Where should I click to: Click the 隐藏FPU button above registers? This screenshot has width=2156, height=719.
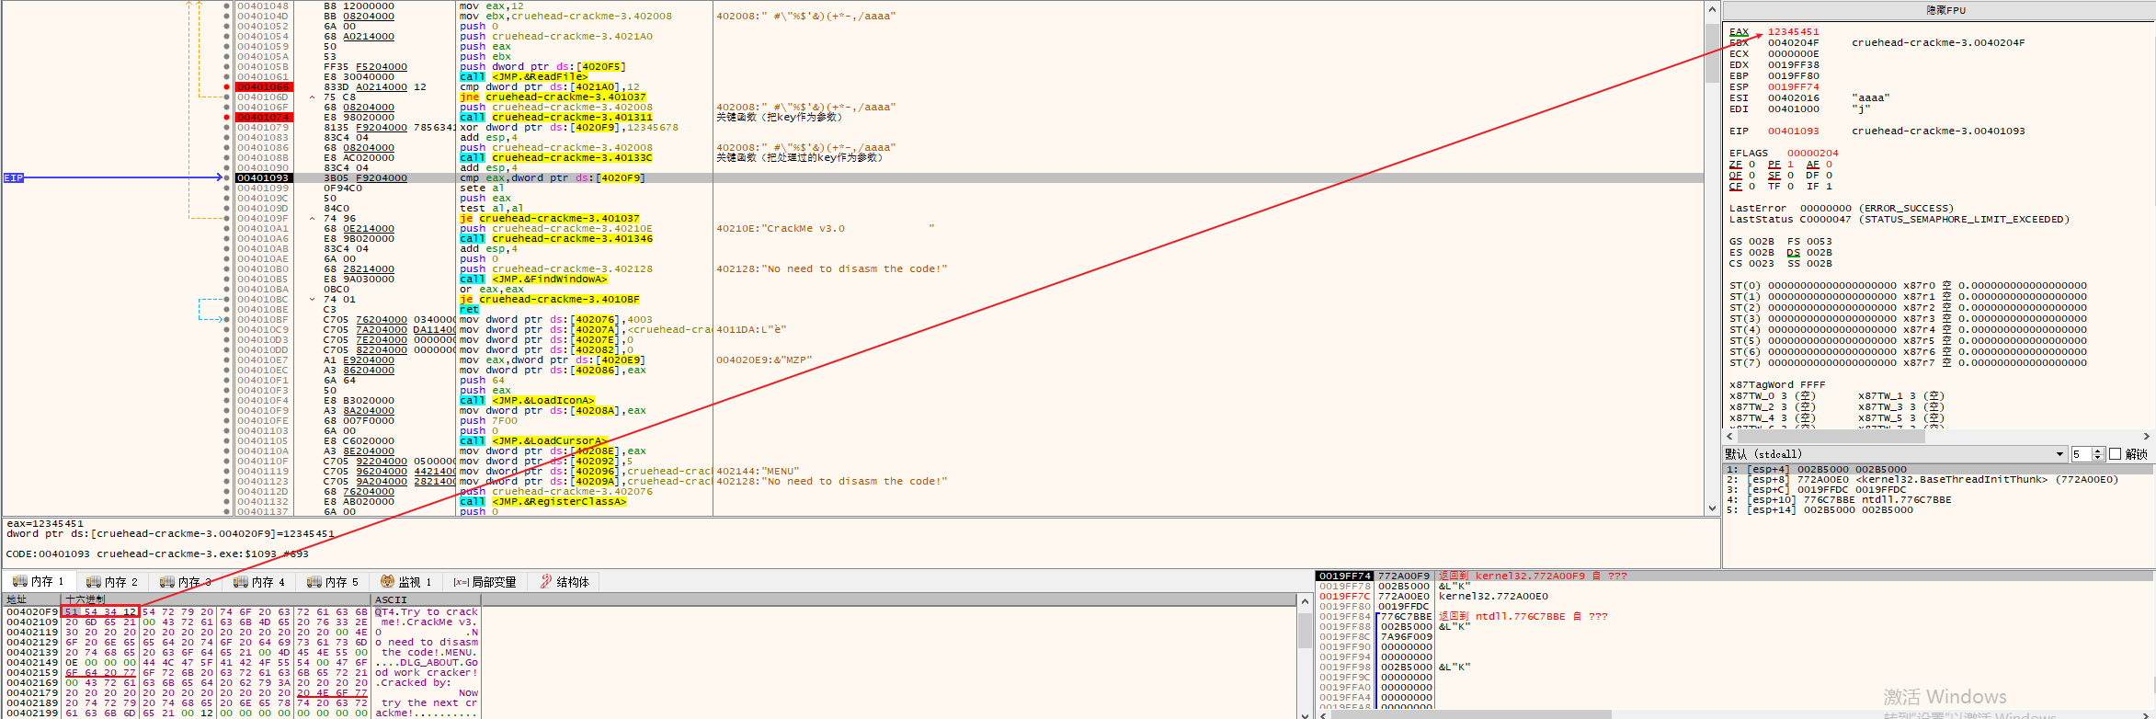click(x=1938, y=10)
